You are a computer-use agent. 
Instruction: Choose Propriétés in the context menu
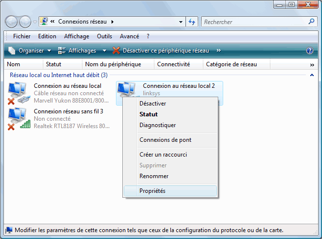coord(152,191)
